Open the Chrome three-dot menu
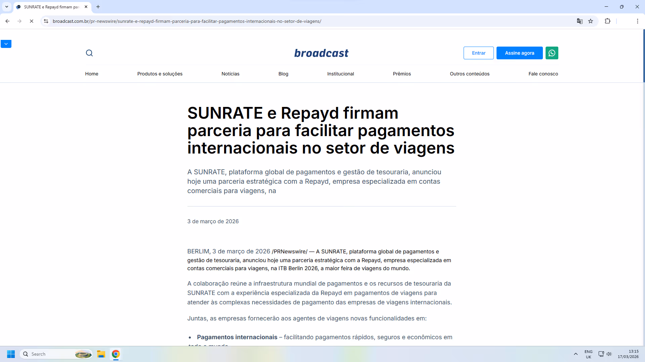The height and width of the screenshot is (362, 645). (x=637, y=21)
